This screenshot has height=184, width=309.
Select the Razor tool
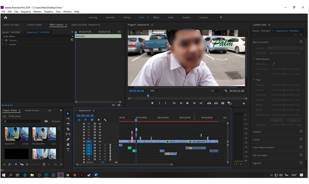coord(68,129)
